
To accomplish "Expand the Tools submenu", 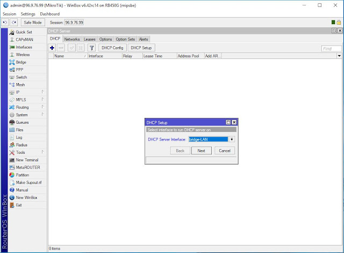I will coord(43,152).
